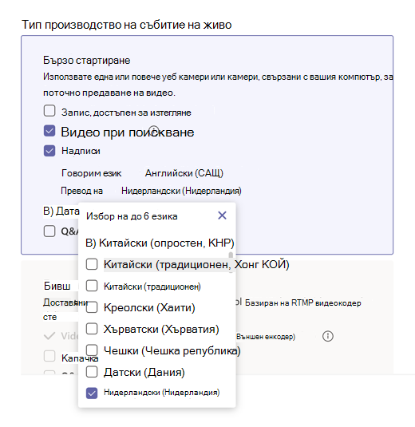Viewport: 415px width, 427px height.
Task: Check Датски (Дания) language
Action: click(x=92, y=372)
